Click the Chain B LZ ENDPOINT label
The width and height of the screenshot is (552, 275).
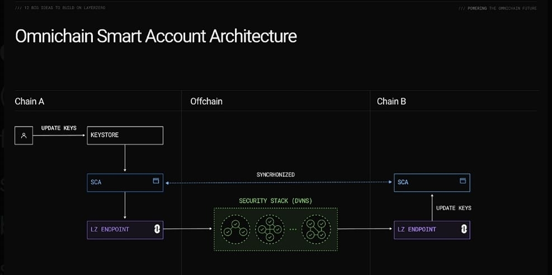[x=417, y=230]
